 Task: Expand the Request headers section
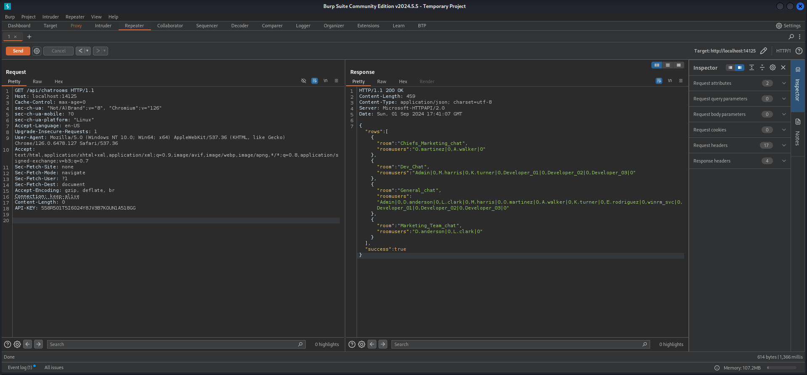click(x=784, y=145)
